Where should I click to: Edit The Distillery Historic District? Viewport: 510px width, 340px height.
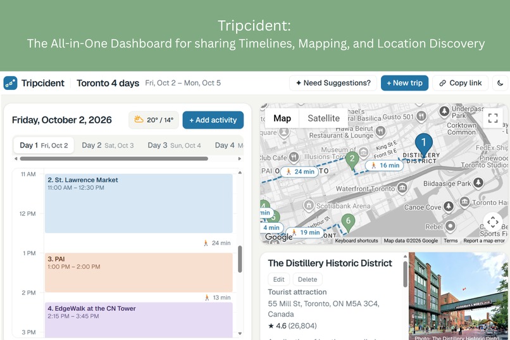pyautogui.click(x=279, y=279)
